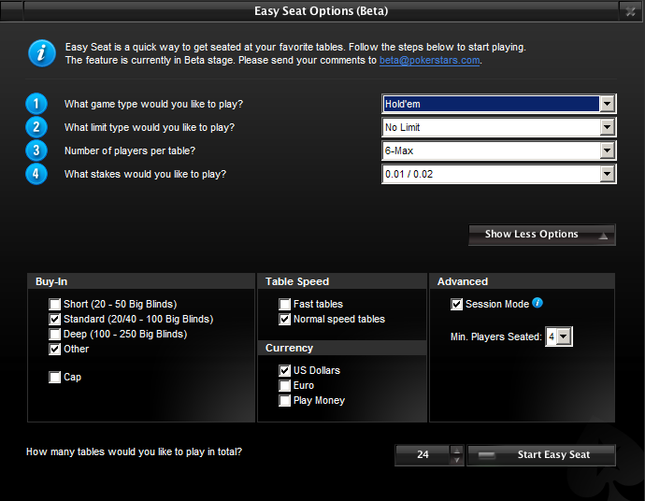Check the Fast tables option
This screenshot has height=501, width=645.
(x=285, y=304)
